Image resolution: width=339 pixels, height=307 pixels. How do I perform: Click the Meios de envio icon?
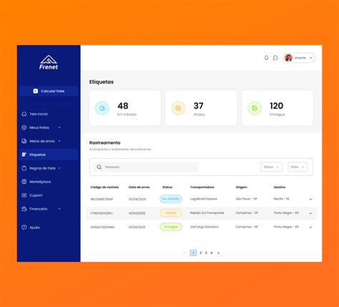24,141
